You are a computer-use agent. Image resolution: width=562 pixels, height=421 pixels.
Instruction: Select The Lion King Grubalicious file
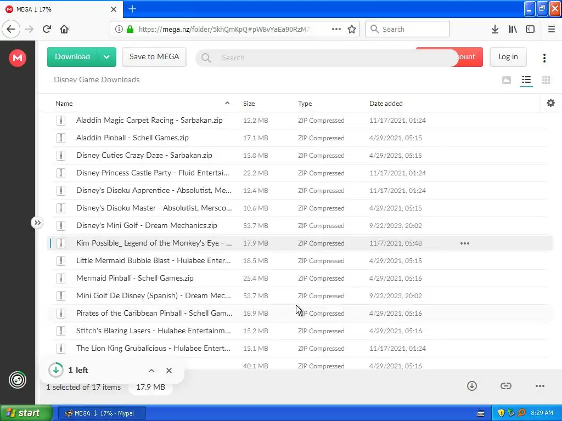tap(299, 348)
